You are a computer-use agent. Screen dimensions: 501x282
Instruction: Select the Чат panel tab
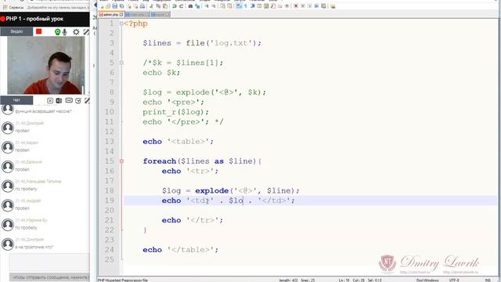16,100
